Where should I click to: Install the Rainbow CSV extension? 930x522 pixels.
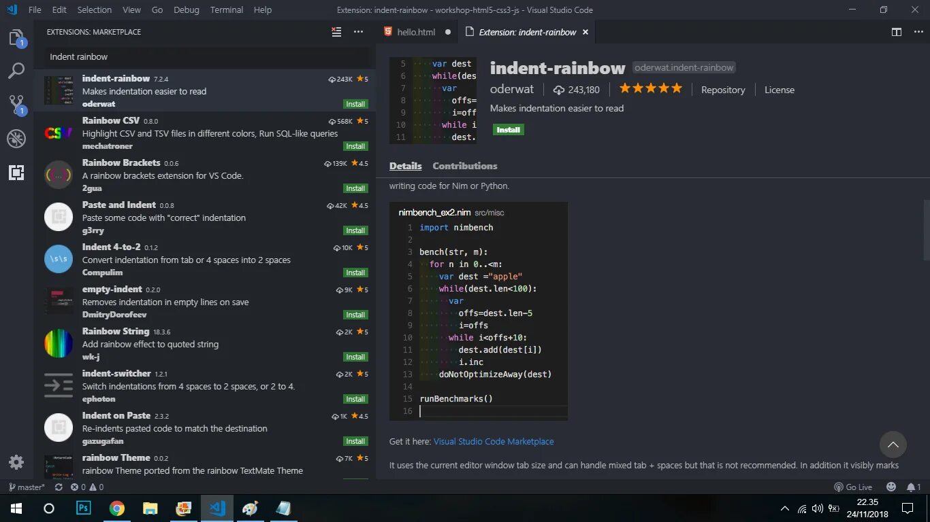[x=355, y=146]
